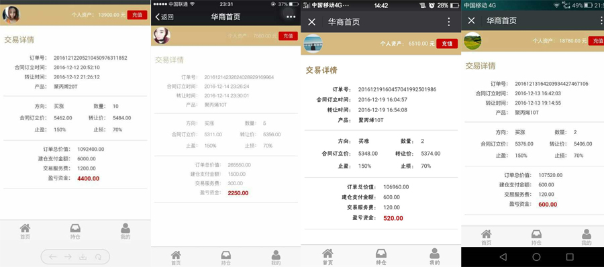Click the browser download icon in bottom pill bar
The image size is (604, 267).
[x=83, y=257]
